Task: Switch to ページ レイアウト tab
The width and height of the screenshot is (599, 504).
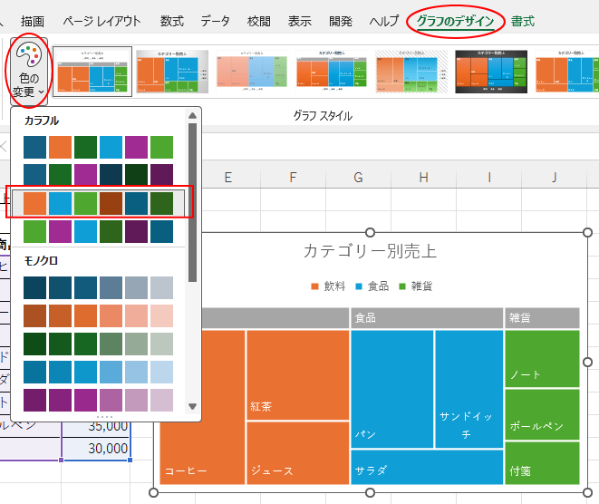Action: pos(102,21)
